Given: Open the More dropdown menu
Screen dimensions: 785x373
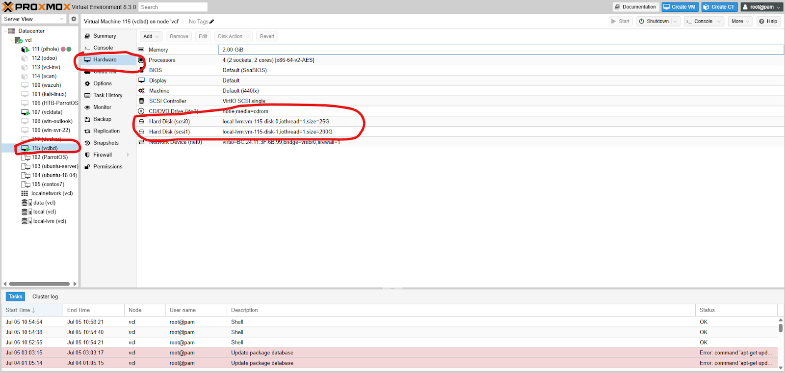Looking at the screenshot, I should (740, 21).
